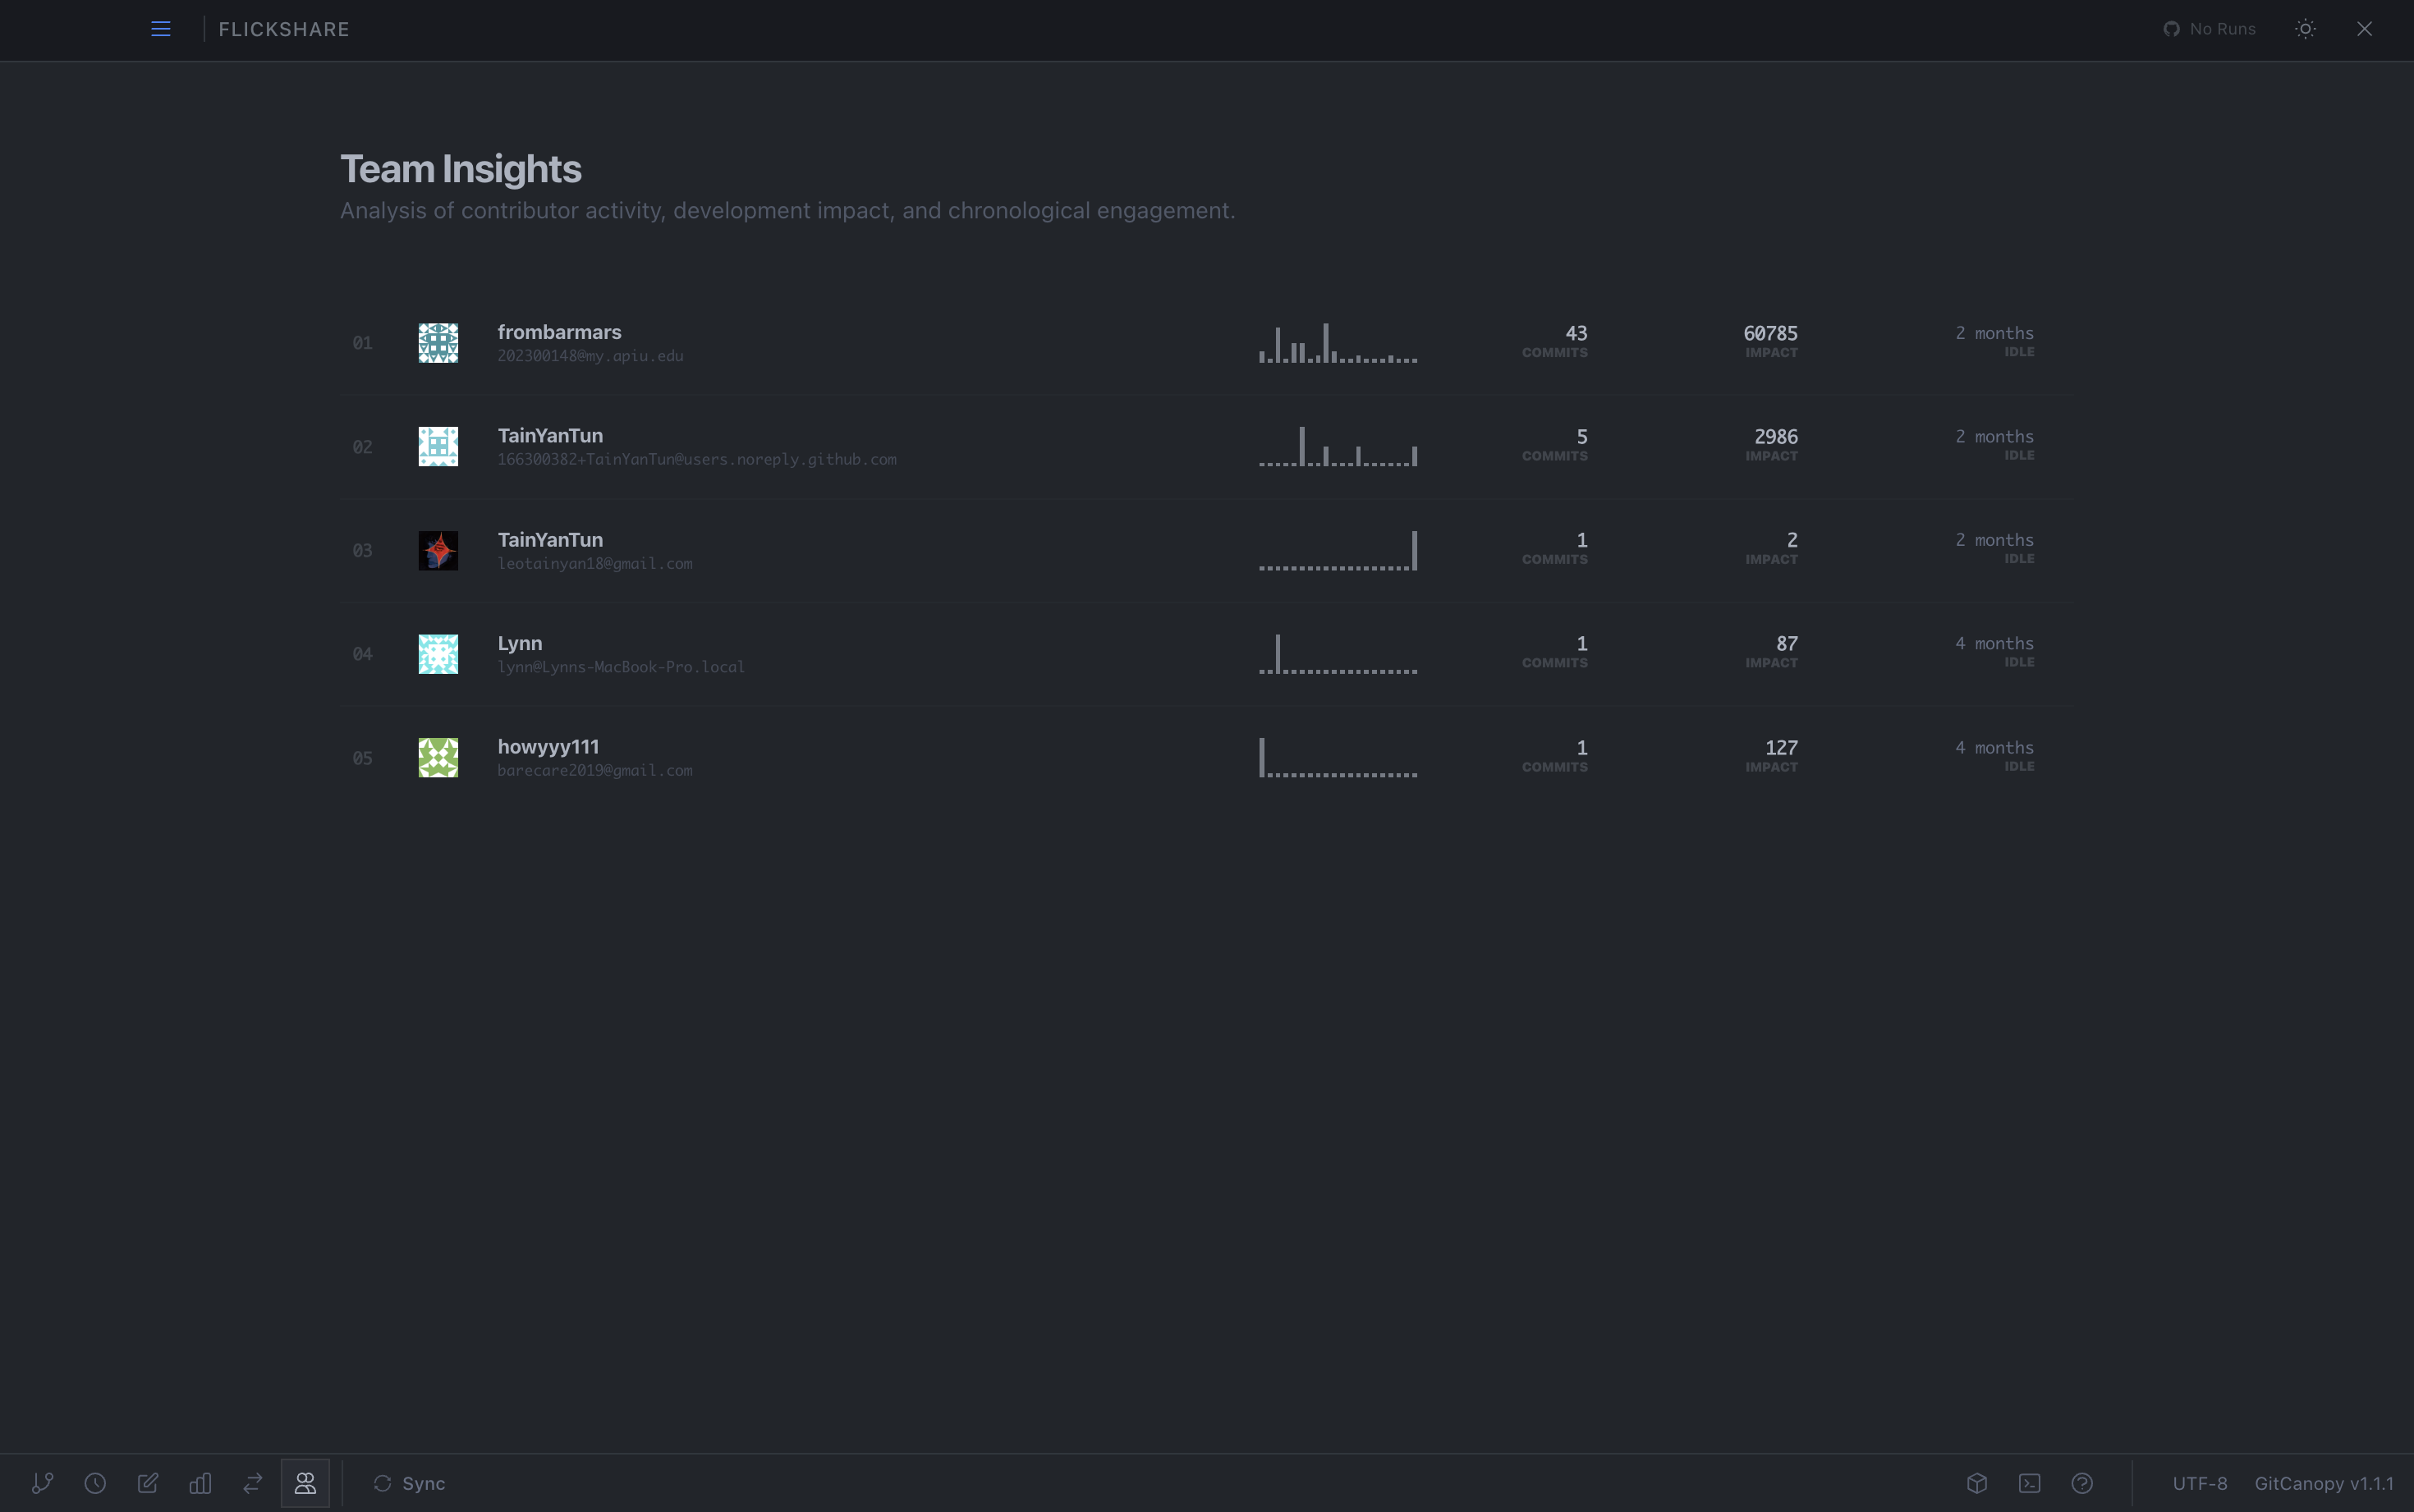
Task: Select TainYanTun with leotainyan18 email
Action: pos(550,540)
